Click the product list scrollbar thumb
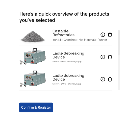The height and width of the screenshot is (120, 126). click(119, 43)
